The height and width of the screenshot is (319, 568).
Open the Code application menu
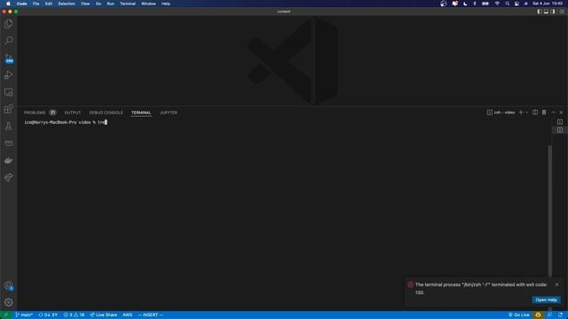click(x=21, y=4)
